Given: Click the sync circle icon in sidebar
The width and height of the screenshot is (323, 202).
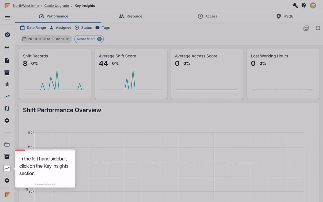Looking at the screenshot, I should 7,35.
